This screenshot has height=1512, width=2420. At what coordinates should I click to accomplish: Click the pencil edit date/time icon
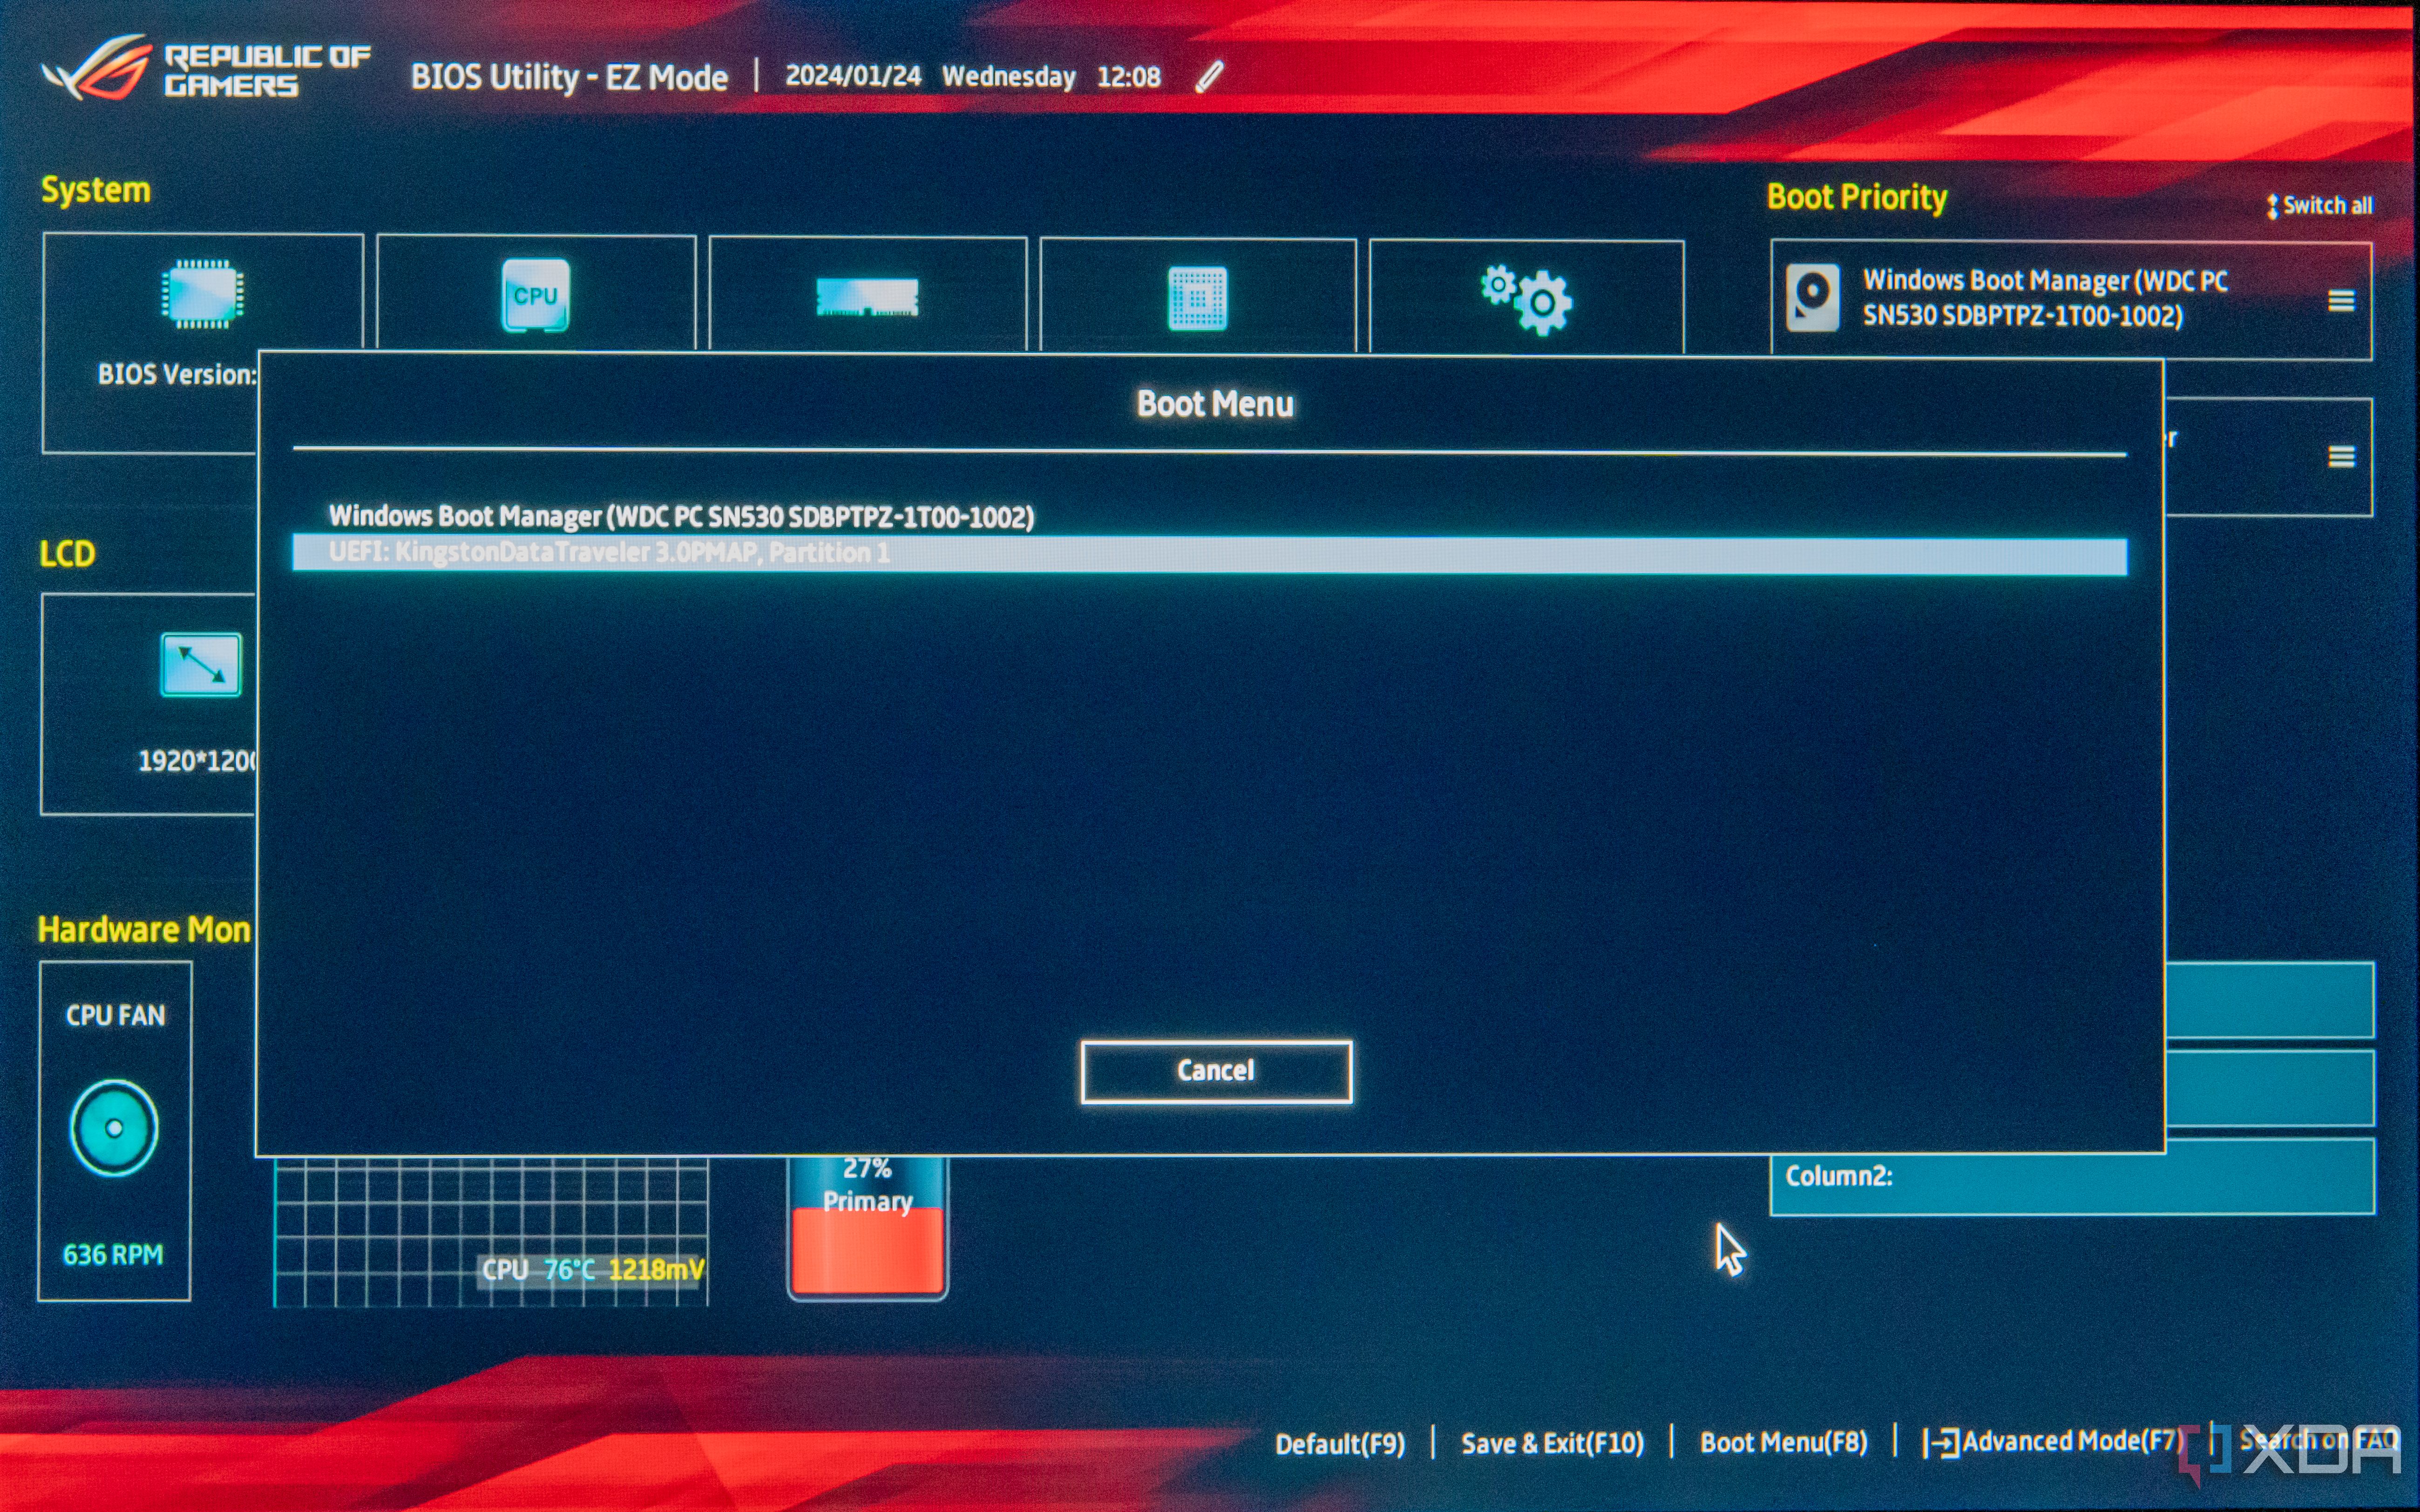pyautogui.click(x=1209, y=77)
